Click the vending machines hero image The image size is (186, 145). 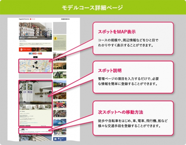35,31
